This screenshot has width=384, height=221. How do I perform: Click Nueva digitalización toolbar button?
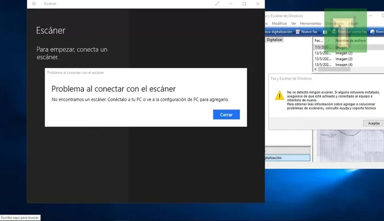(x=279, y=32)
